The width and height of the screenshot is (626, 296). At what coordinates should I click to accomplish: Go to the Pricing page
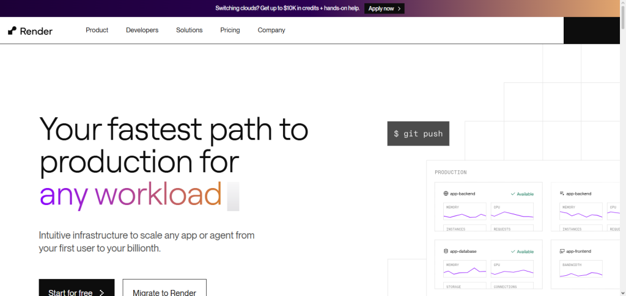[x=230, y=31]
